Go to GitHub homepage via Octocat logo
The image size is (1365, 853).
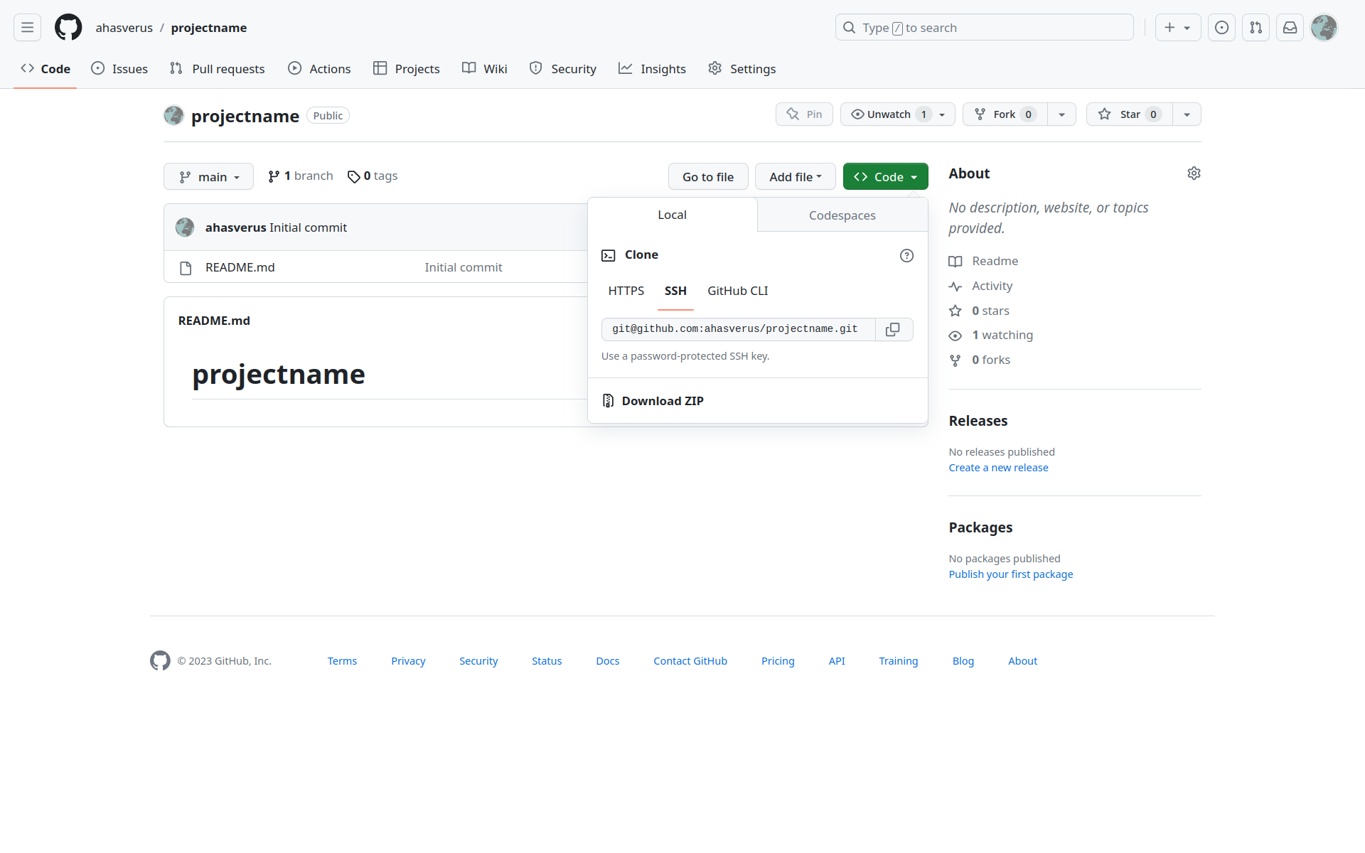68,28
